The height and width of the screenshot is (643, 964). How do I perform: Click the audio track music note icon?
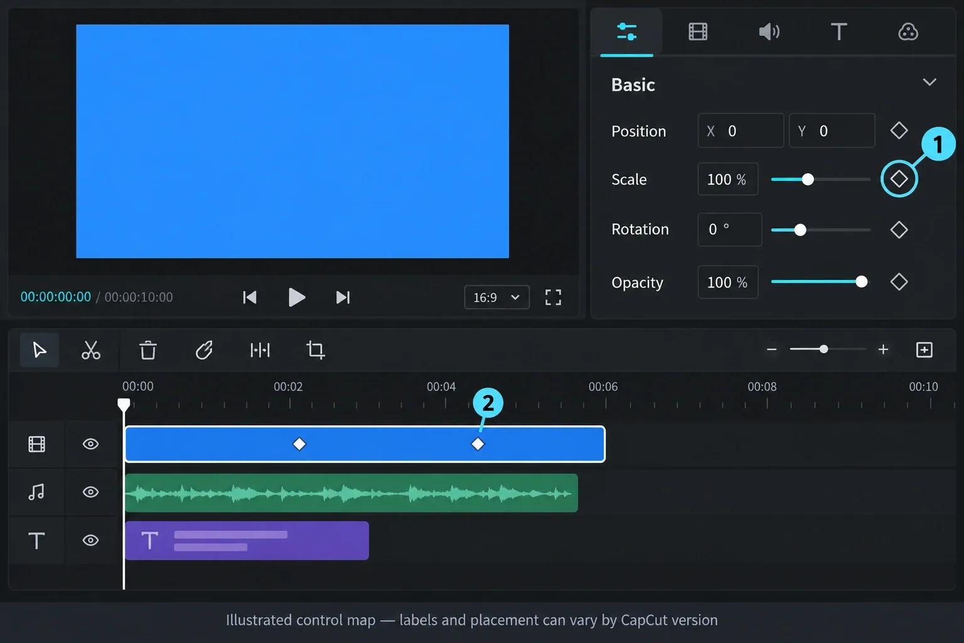[36, 492]
